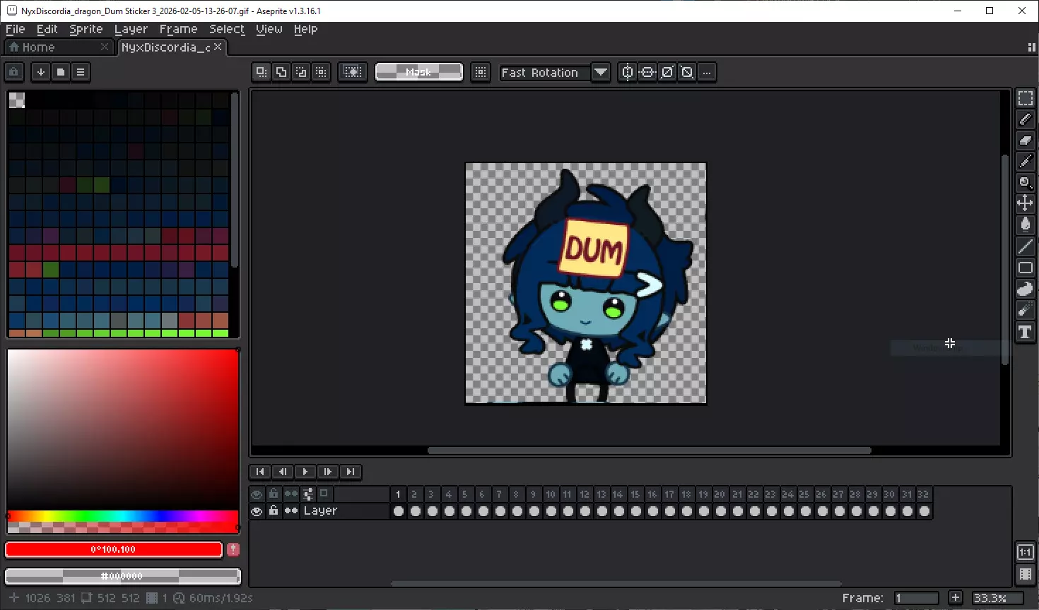Pick the Eyedropper tool
This screenshot has width=1039, height=610.
coord(1025,162)
